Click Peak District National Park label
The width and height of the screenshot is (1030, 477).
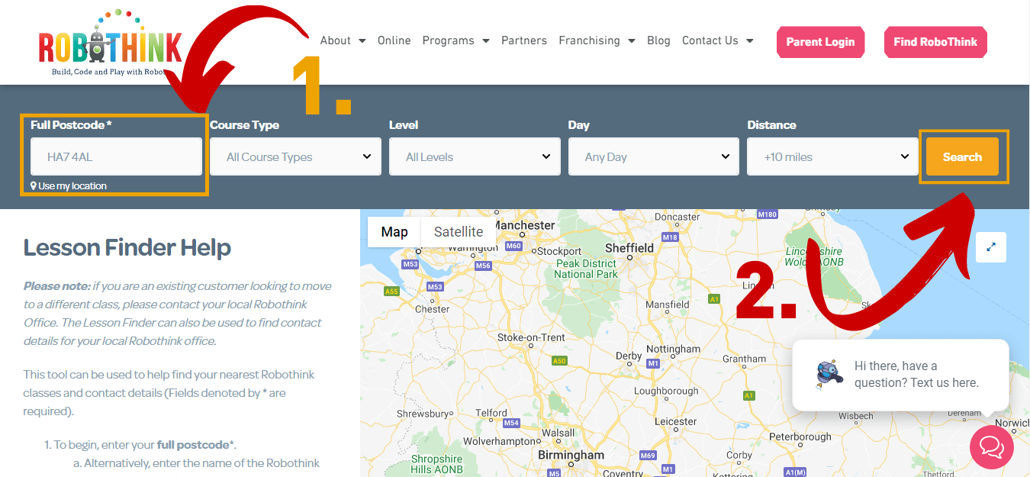586,269
